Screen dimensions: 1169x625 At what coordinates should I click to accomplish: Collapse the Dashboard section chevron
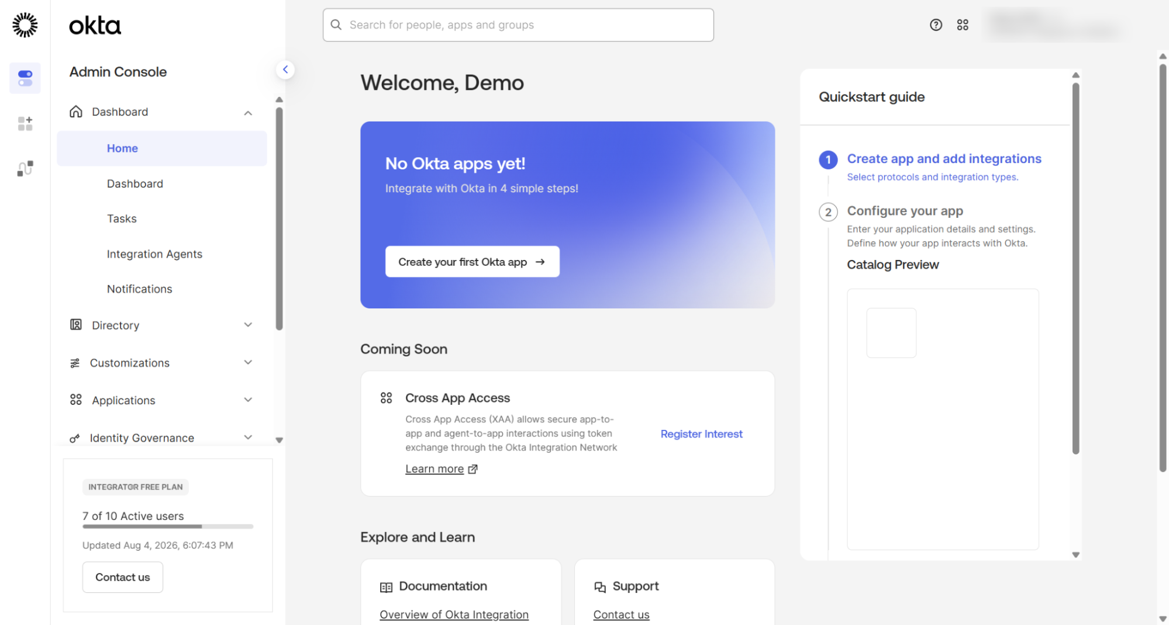[248, 113]
